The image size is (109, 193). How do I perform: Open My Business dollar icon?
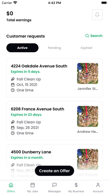[x=76, y=185]
